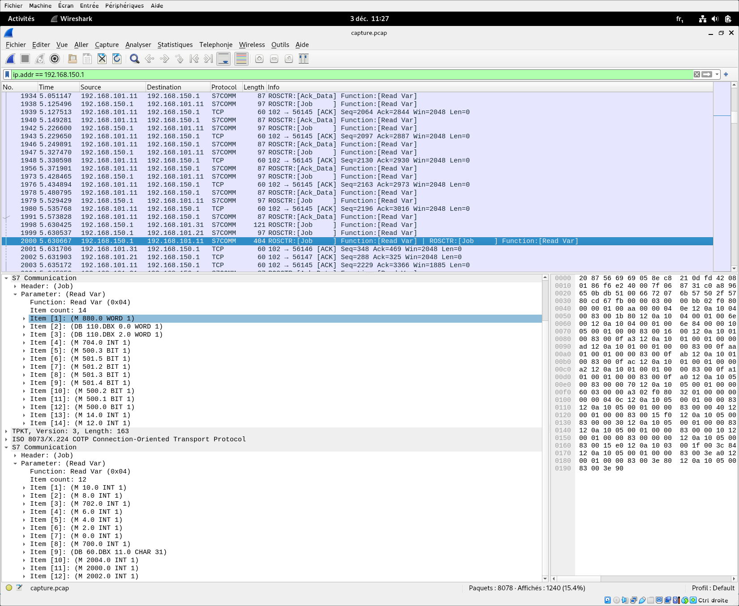Open the VirtualBox Périphériques menu

click(x=125, y=6)
